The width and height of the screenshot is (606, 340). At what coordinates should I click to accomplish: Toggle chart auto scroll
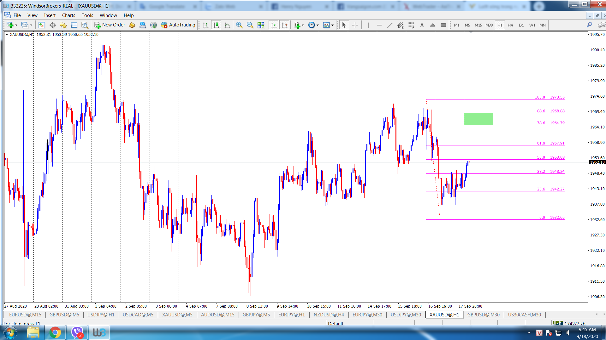point(274,25)
